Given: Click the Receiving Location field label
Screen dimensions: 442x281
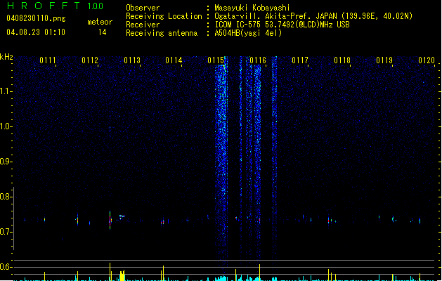Looking at the screenshot, I should pos(164,16).
